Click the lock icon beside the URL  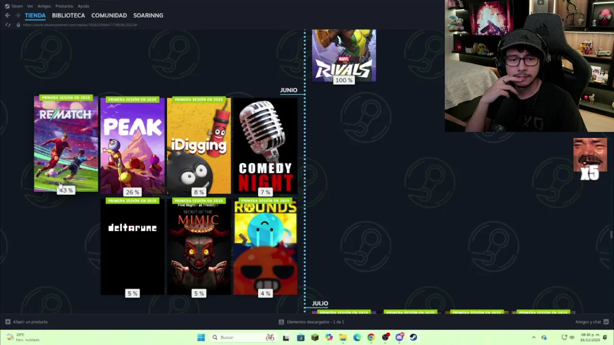pyautogui.click(x=18, y=24)
